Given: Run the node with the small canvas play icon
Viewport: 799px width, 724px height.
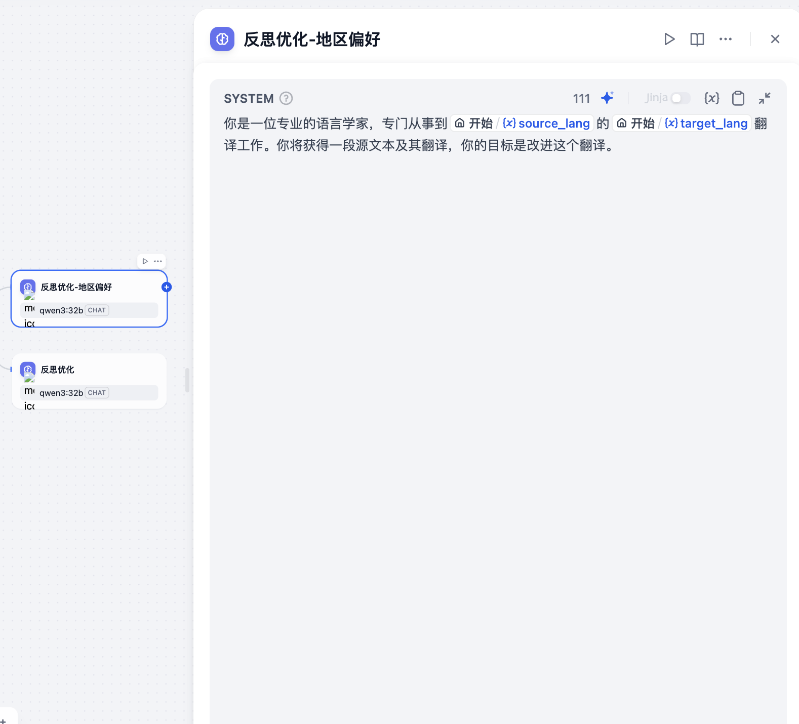Looking at the screenshot, I should click(145, 261).
